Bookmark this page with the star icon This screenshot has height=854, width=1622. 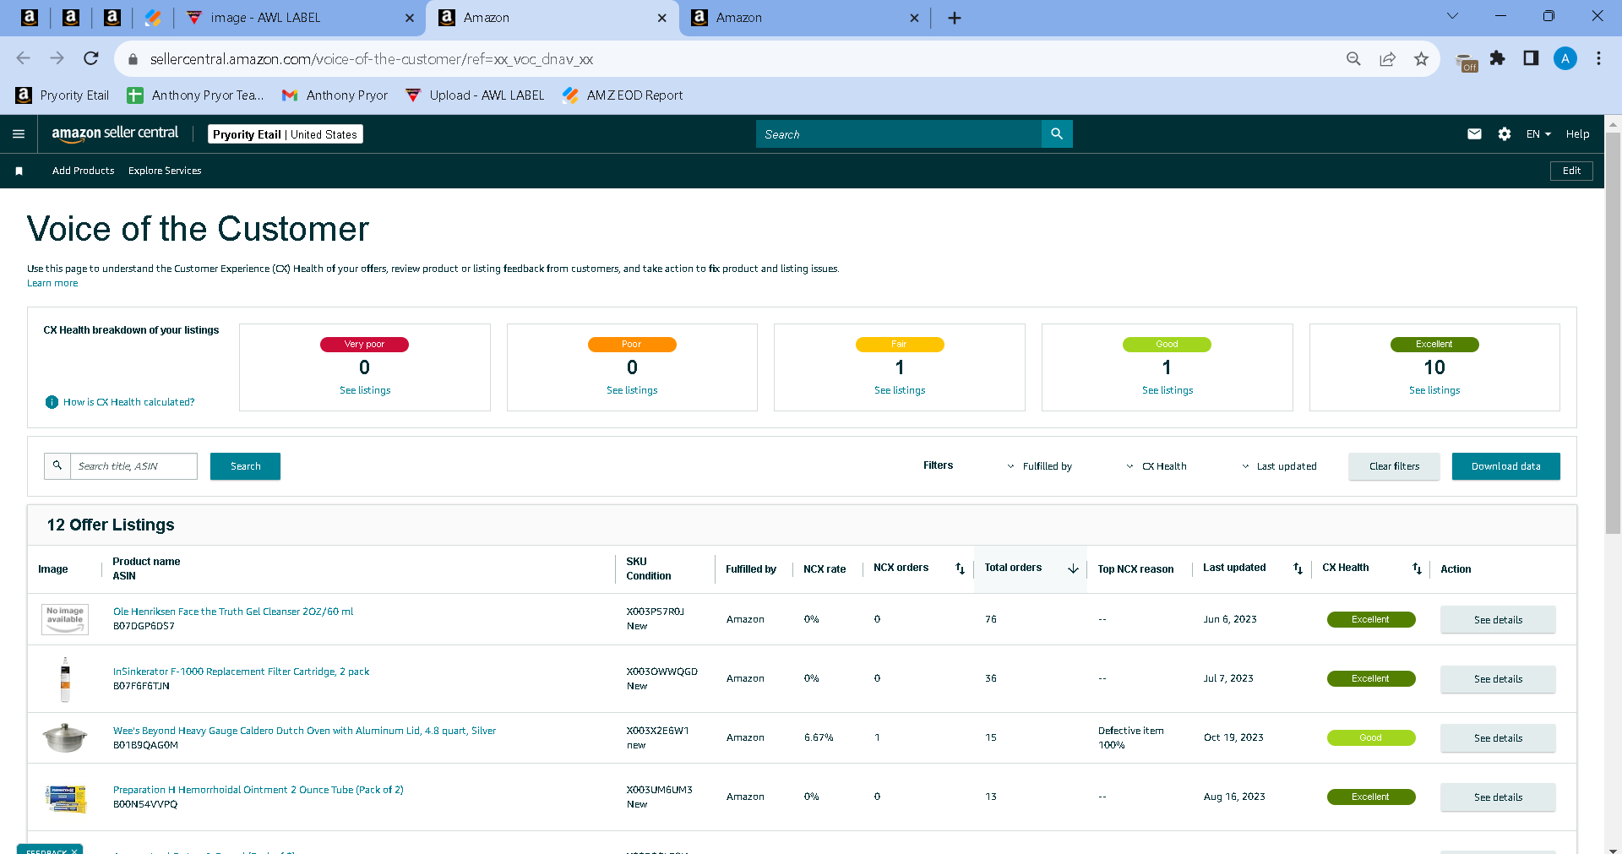click(1421, 58)
